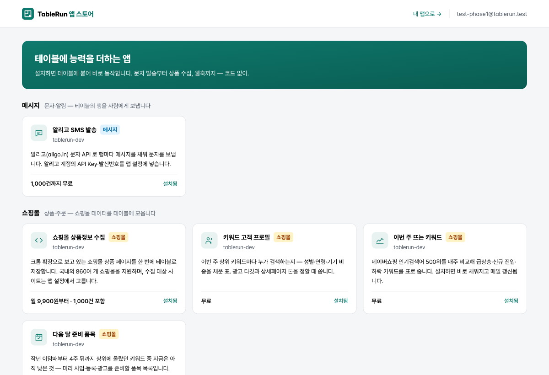This screenshot has height=375, width=549.
Task: Click 무료 on the 키워드 고객 프로필 card
Action: pos(206,301)
